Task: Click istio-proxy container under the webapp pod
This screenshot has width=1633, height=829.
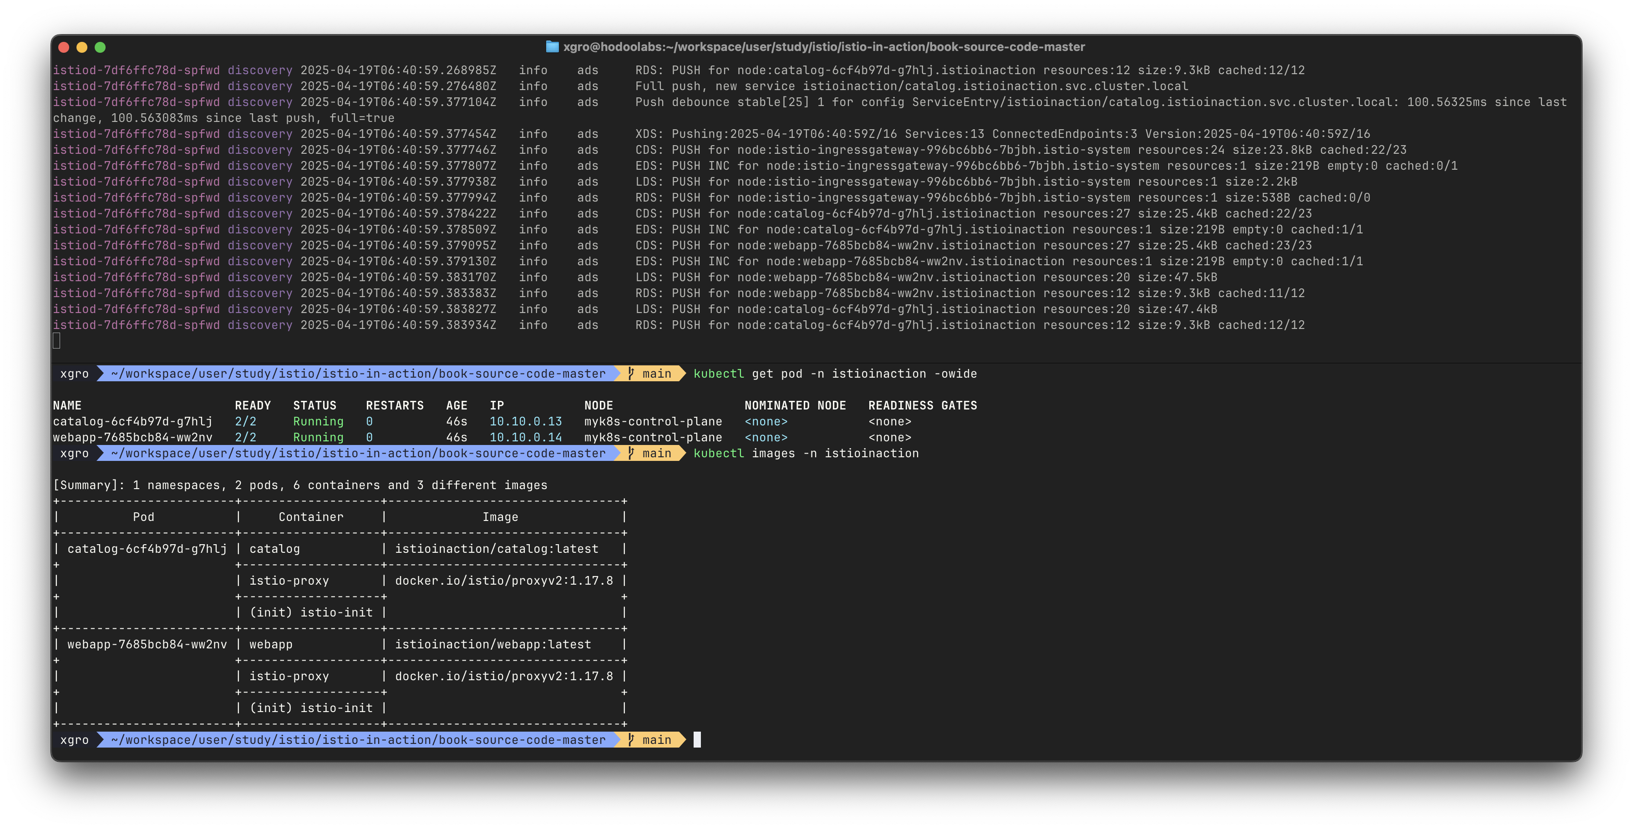Action: 289,676
